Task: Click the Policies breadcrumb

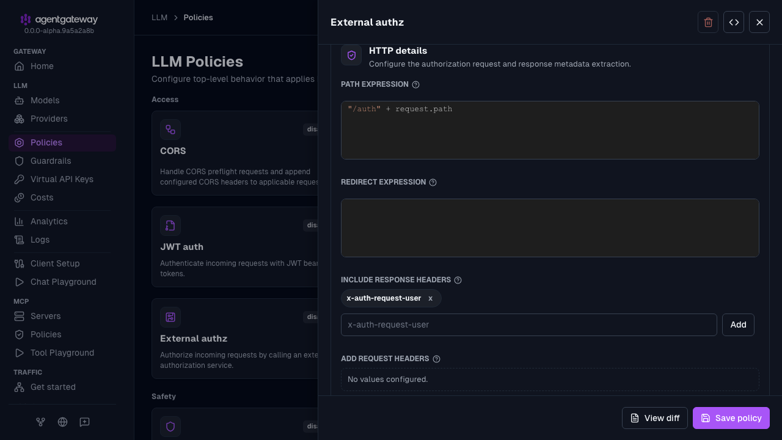Action: (x=198, y=18)
